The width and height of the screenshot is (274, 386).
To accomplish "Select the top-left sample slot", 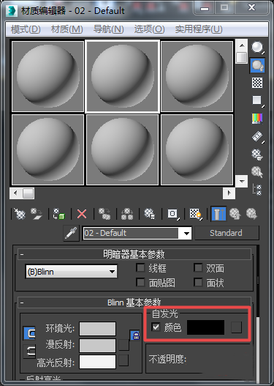I will click(48, 76).
